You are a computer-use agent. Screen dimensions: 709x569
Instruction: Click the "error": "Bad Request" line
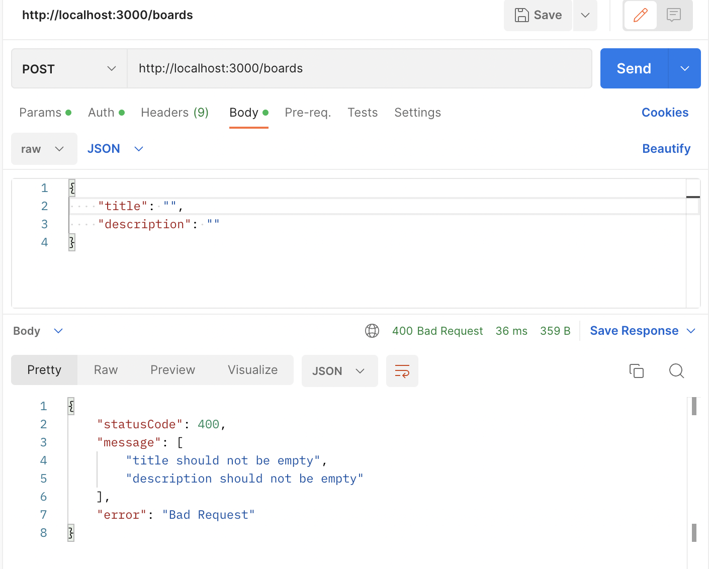click(176, 515)
